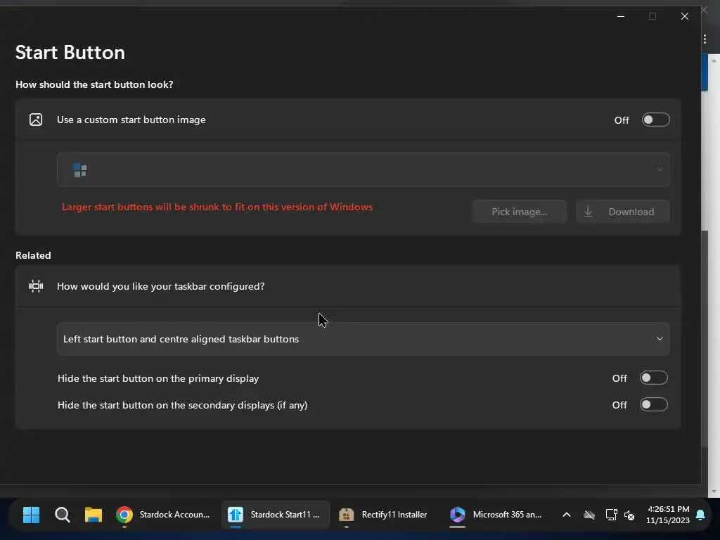Toggle hide start button on secondary displays
Screen dimensions: 720x540
tap(653, 405)
